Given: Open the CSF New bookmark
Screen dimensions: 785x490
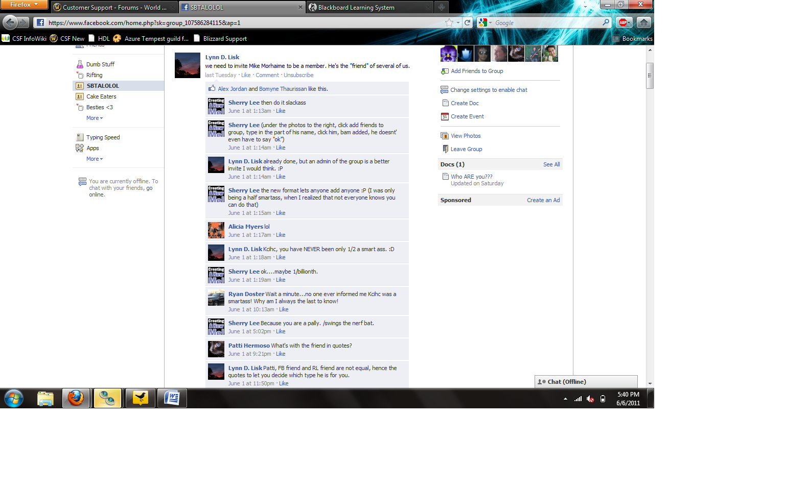Looking at the screenshot, I should [67, 38].
